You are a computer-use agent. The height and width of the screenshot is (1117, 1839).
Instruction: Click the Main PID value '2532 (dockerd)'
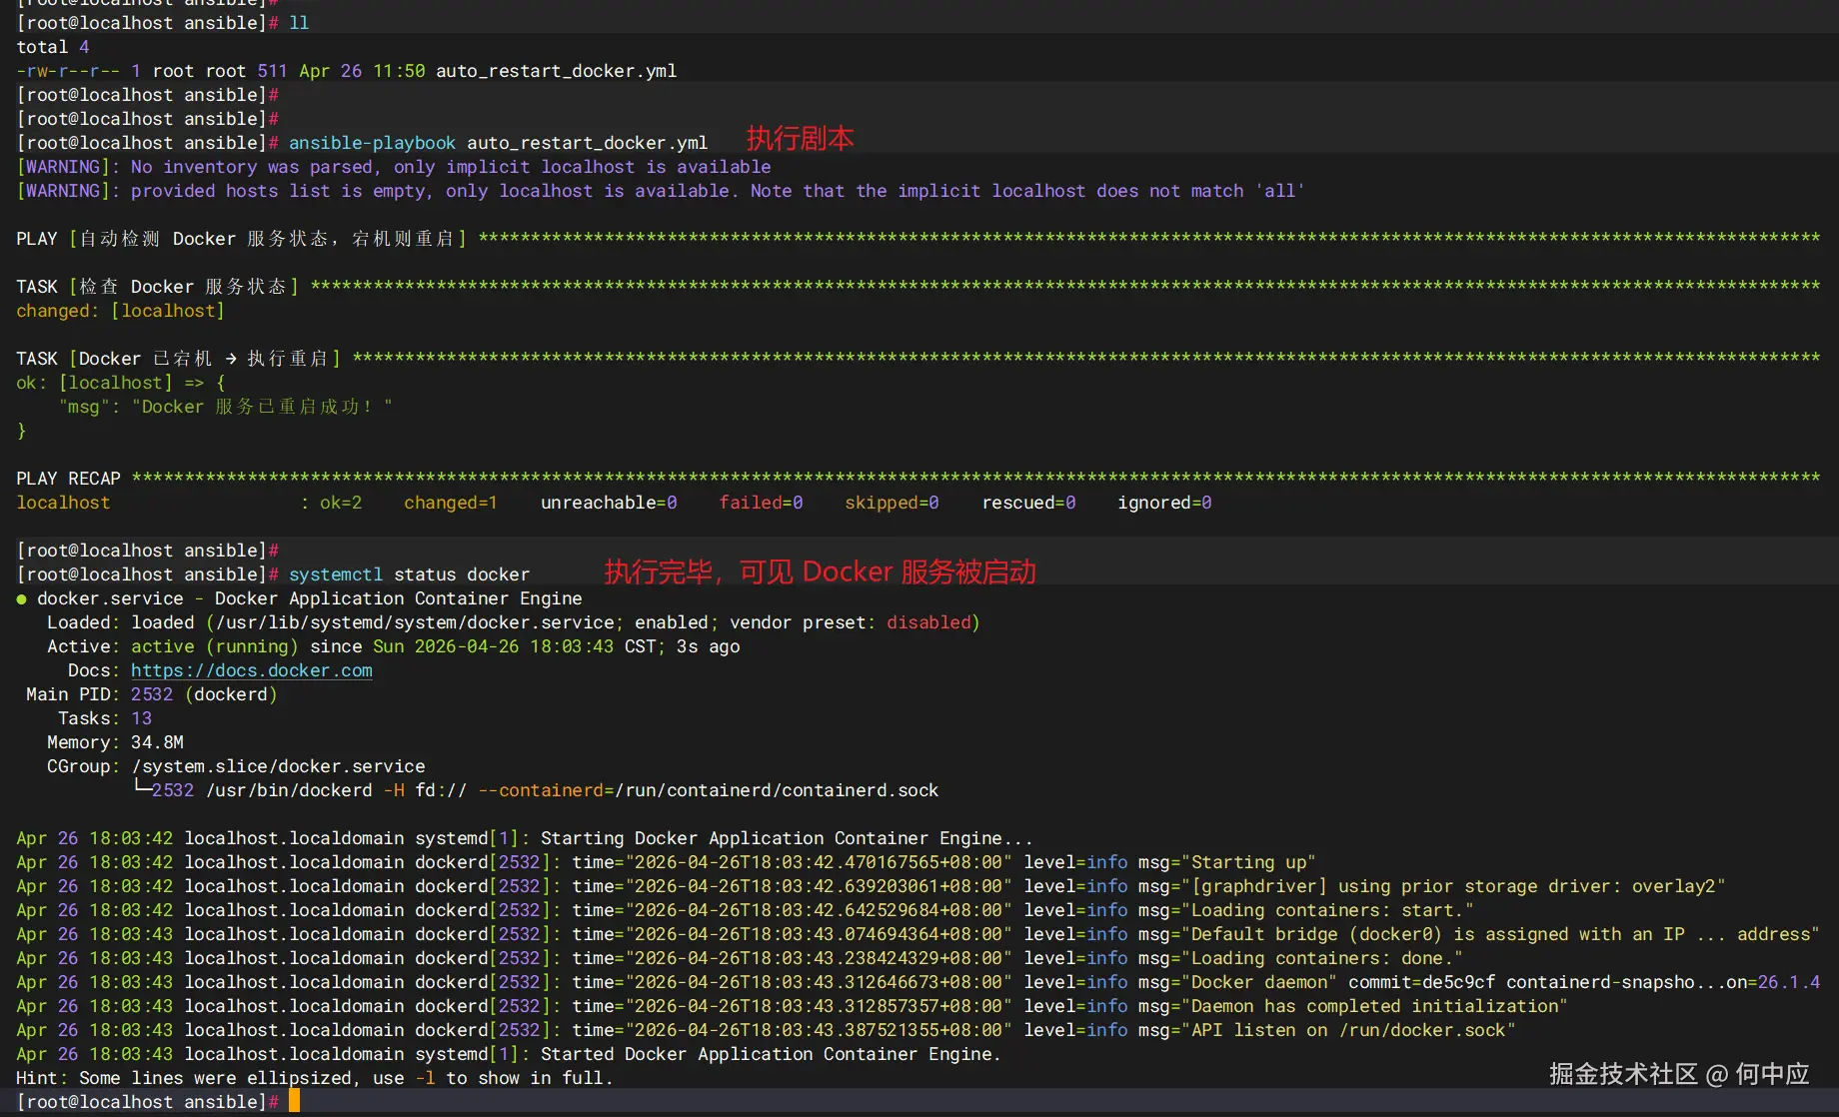pos(204,694)
